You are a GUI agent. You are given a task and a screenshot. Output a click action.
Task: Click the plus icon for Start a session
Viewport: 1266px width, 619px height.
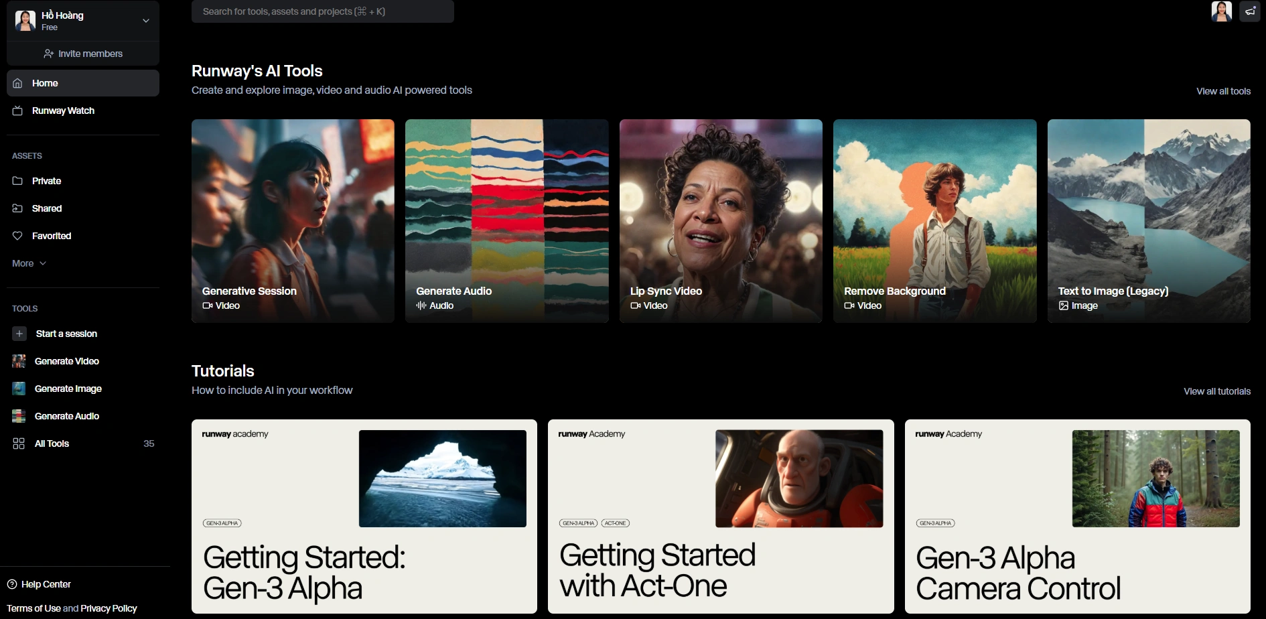[19, 334]
